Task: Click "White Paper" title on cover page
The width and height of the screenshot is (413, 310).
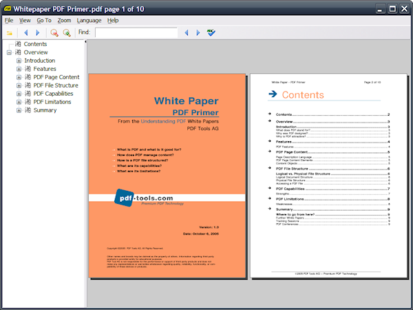Action: [x=187, y=101]
